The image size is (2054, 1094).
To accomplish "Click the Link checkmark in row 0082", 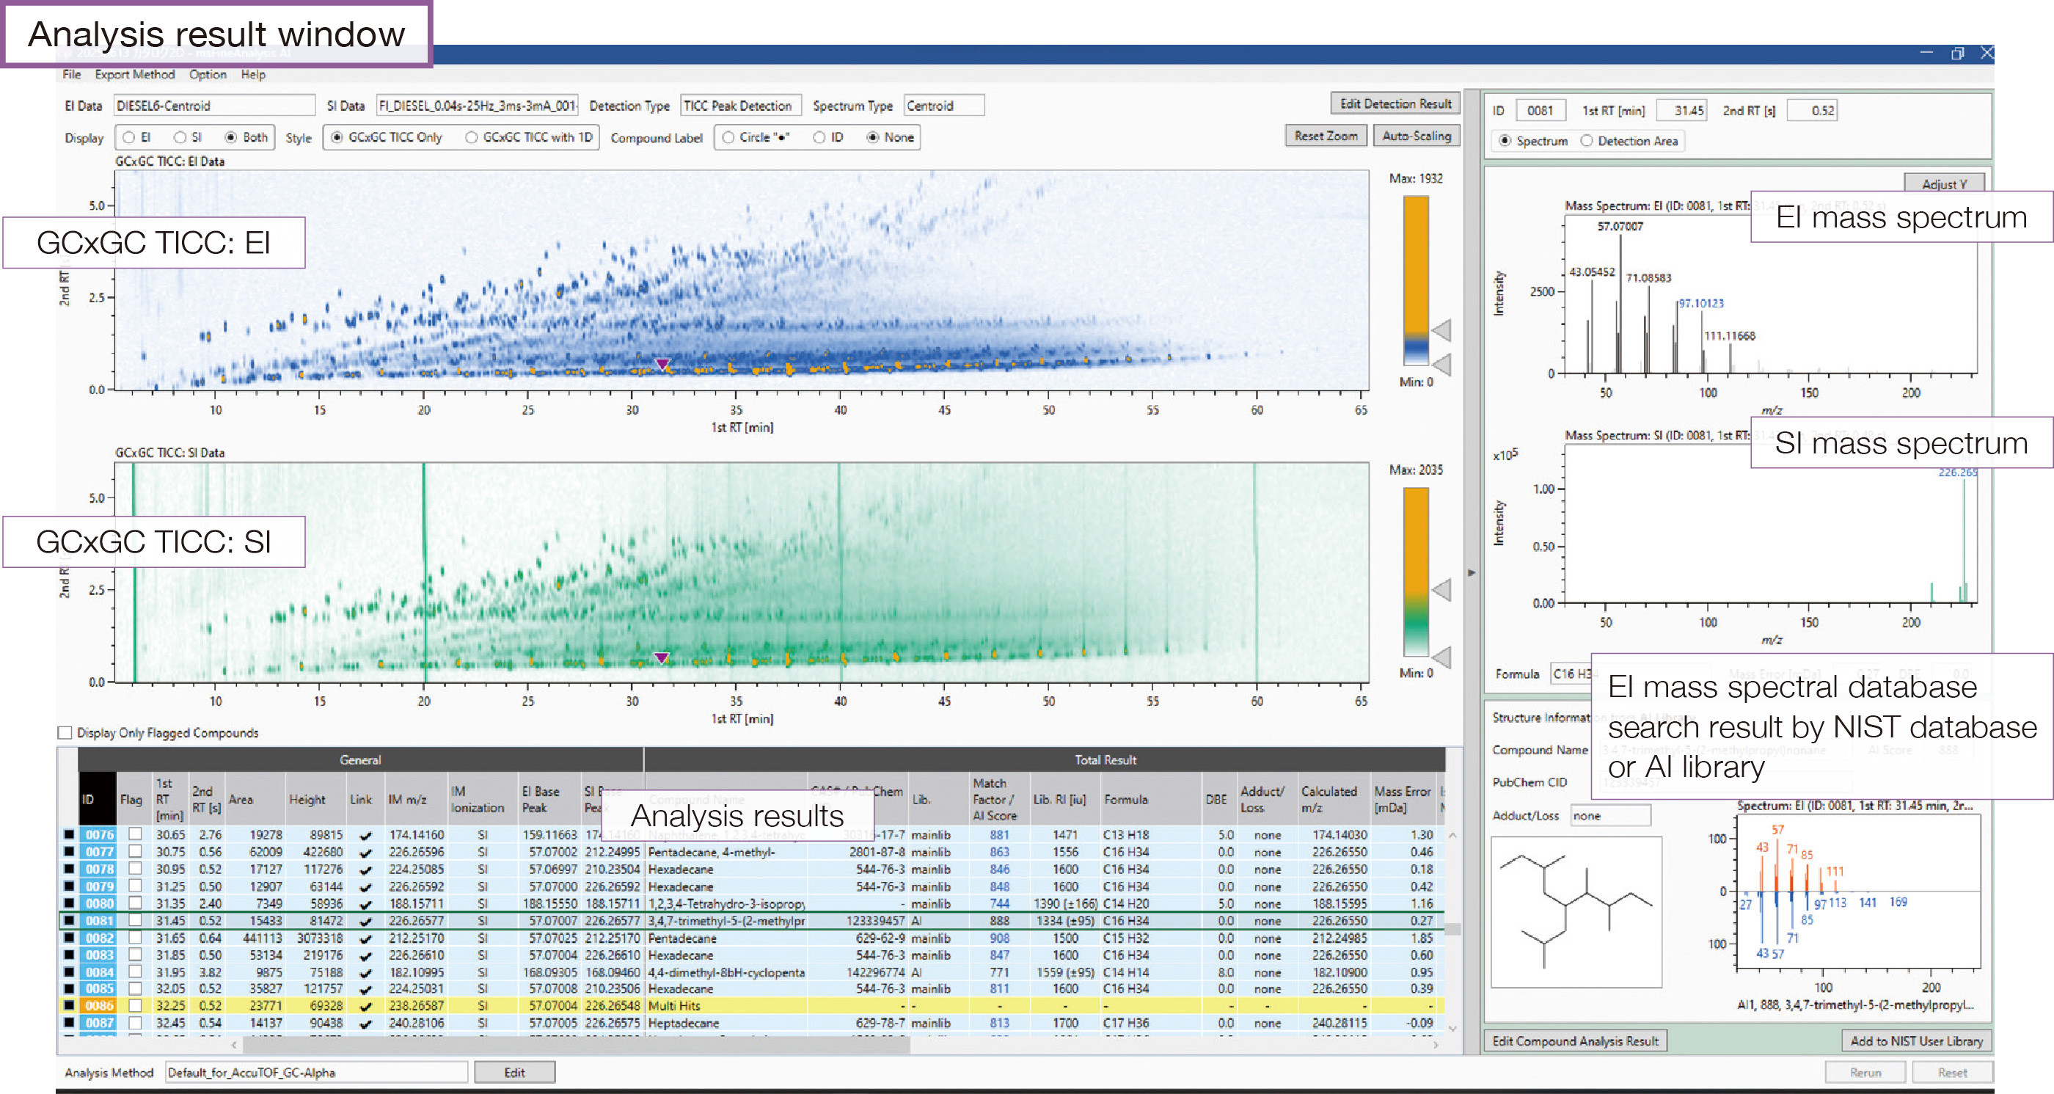I will click(x=365, y=938).
